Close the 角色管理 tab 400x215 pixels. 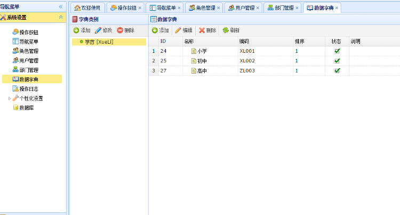coord(218,8)
